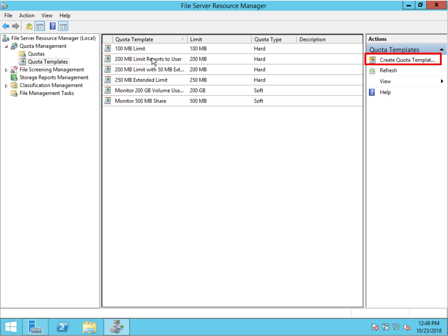Open the File menu
Screen dimensions: 448x336
8,15
